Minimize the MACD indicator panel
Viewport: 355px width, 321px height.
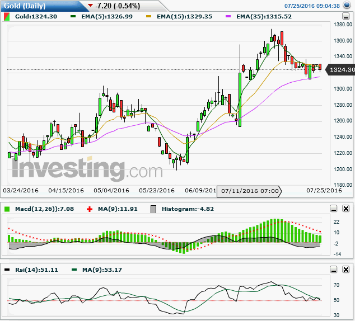tap(334, 209)
